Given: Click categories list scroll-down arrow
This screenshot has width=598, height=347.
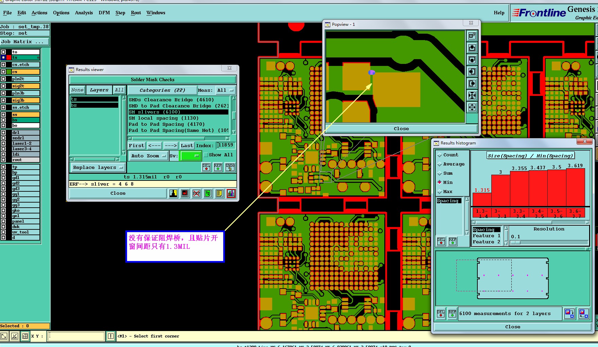Looking at the screenshot, I should (x=234, y=132).
